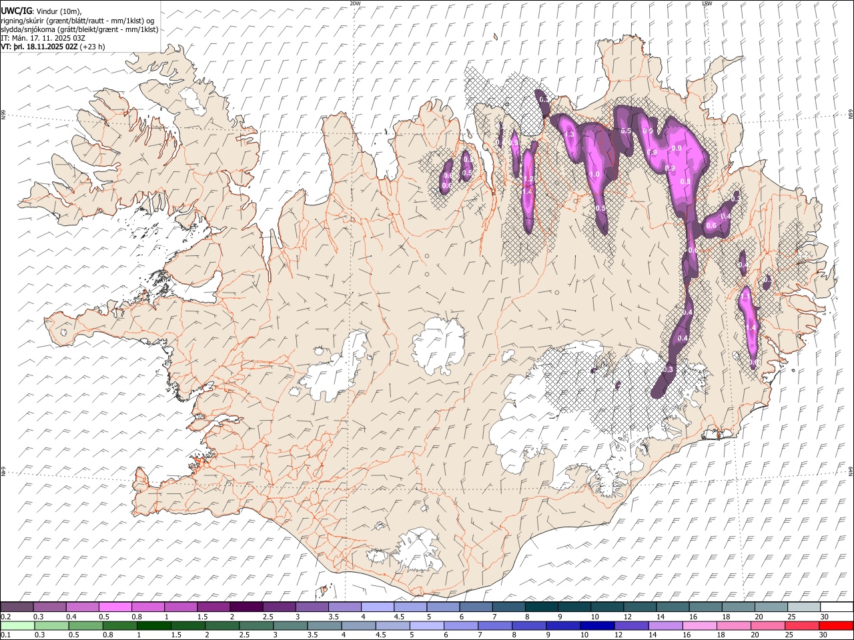Click the '25' label in the lower legend row

pyautogui.click(x=791, y=635)
